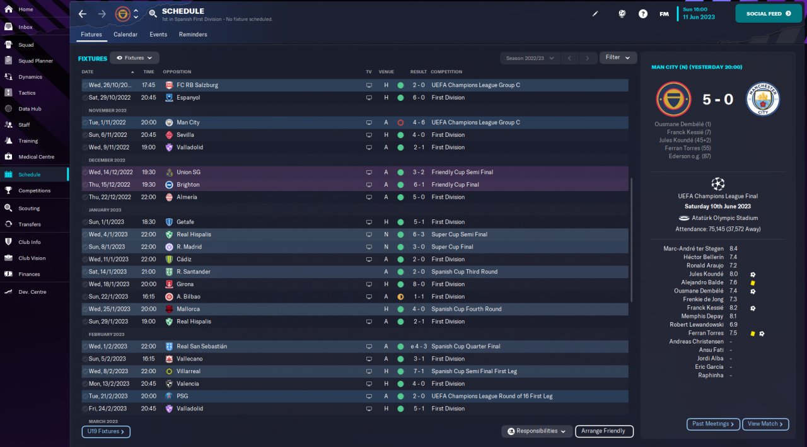Image resolution: width=807 pixels, height=447 pixels.
Task: Open the Finances sidebar icon
Action: [8, 274]
